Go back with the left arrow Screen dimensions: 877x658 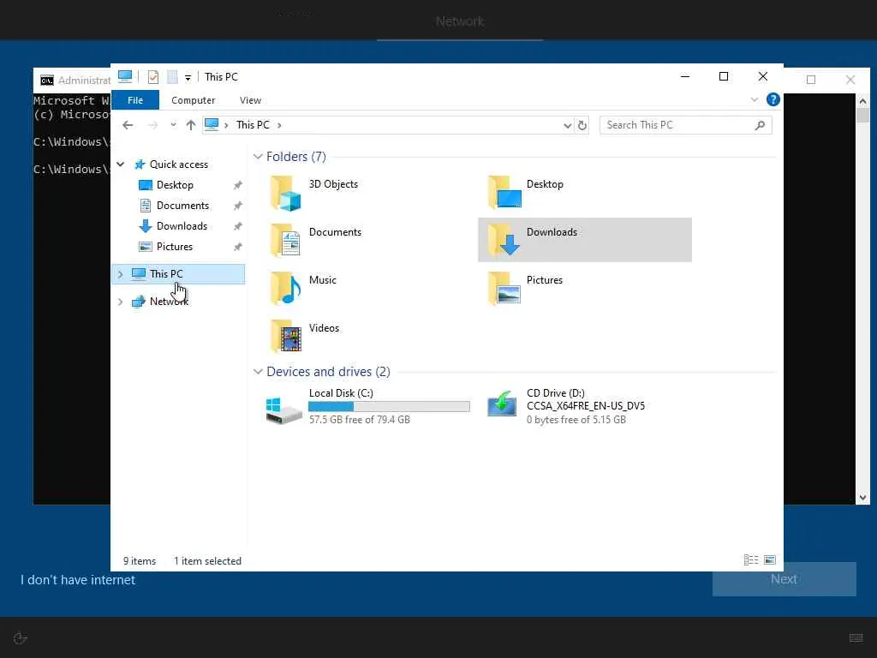[x=128, y=125]
